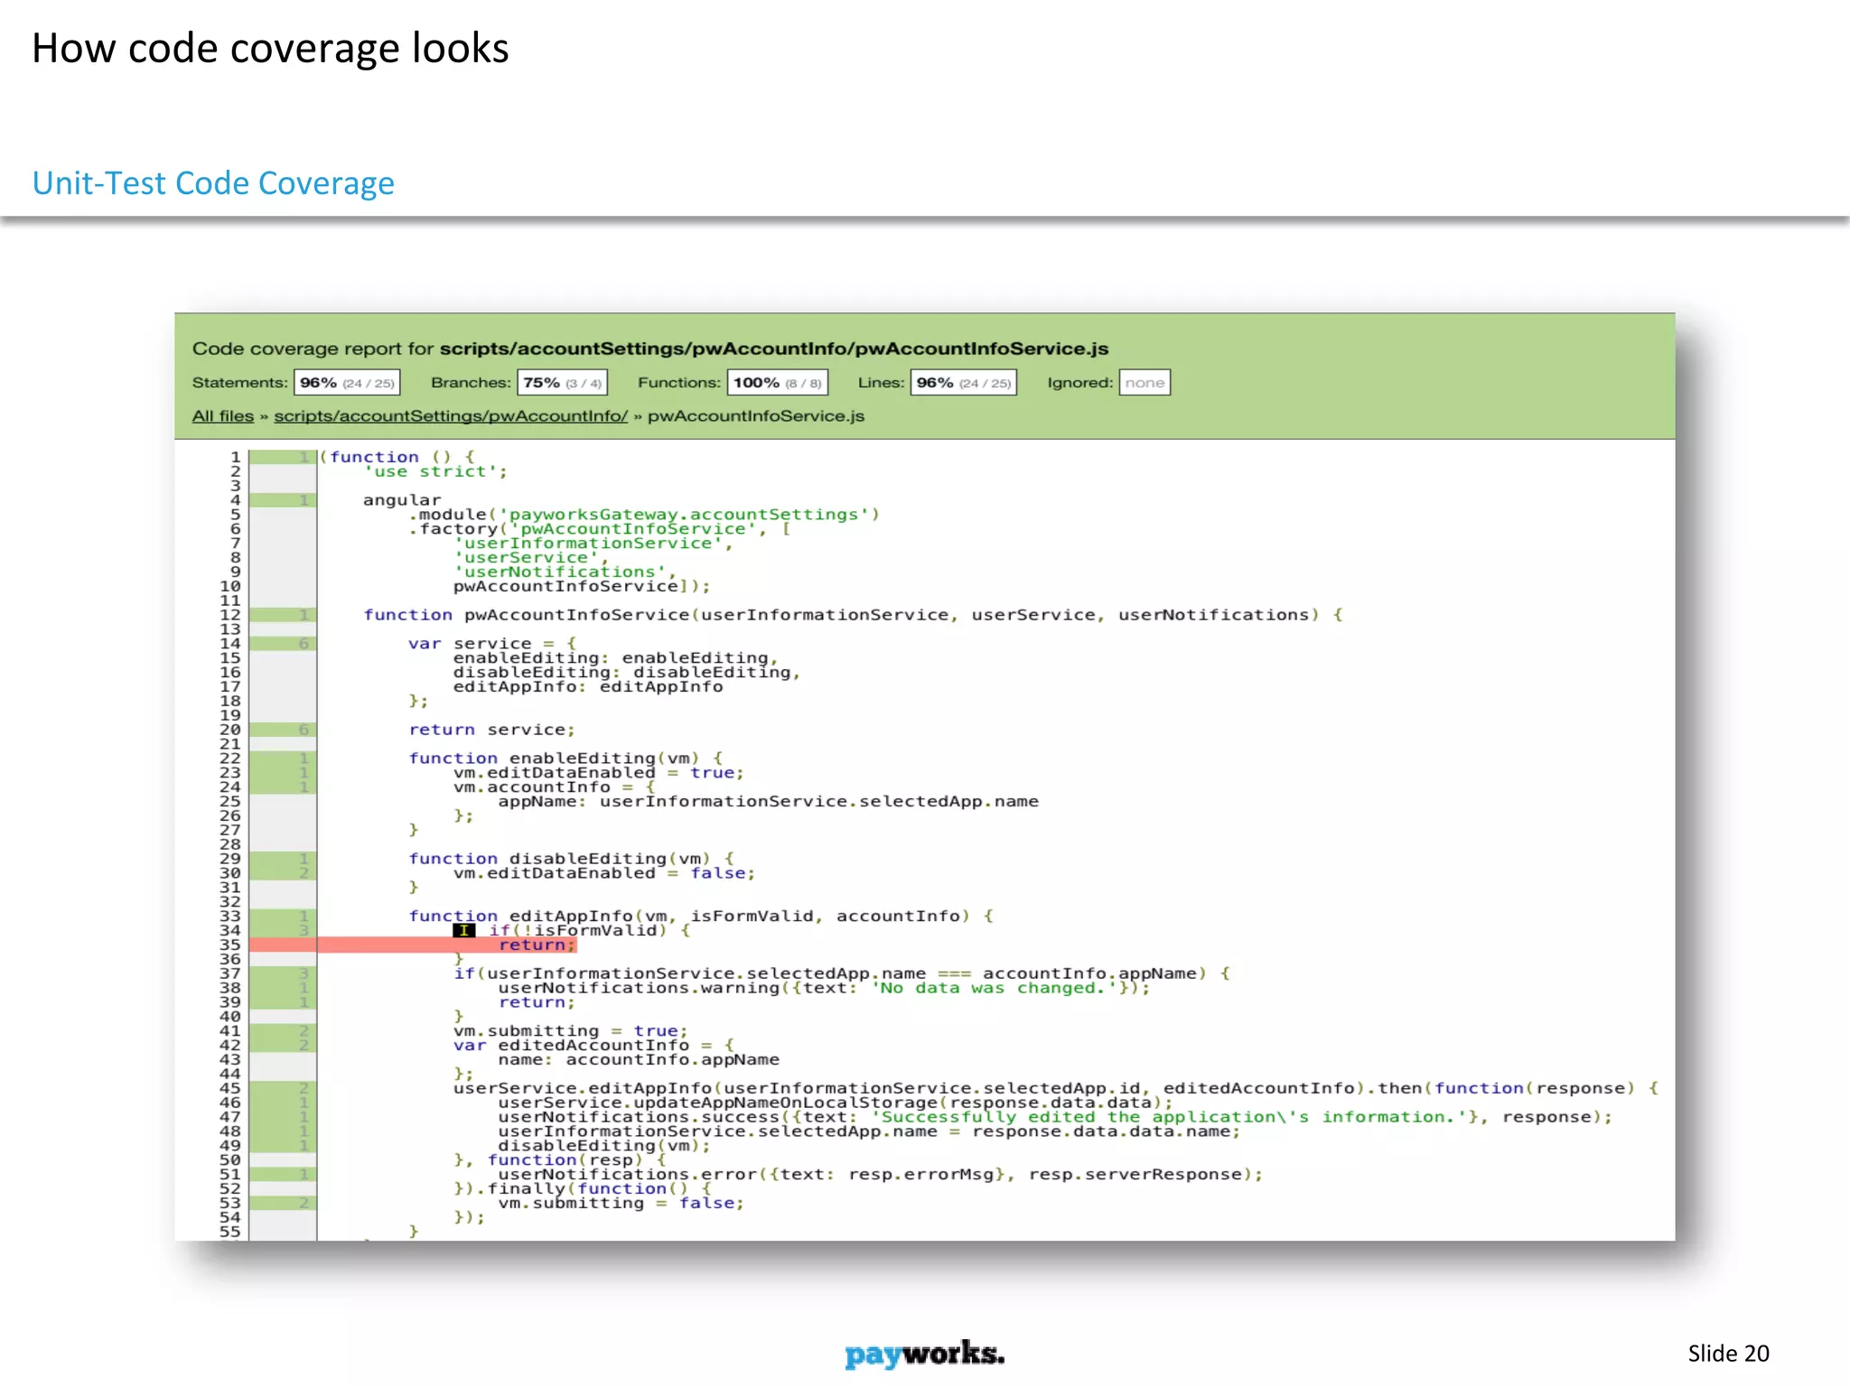
Task: Click the pwAccountInfoService.js file title in header
Action: [774, 349]
